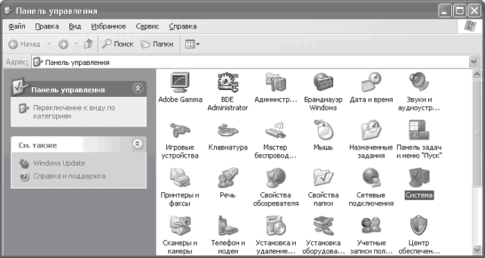
Task: Open Сканеры и камеры icon
Action: (x=180, y=225)
